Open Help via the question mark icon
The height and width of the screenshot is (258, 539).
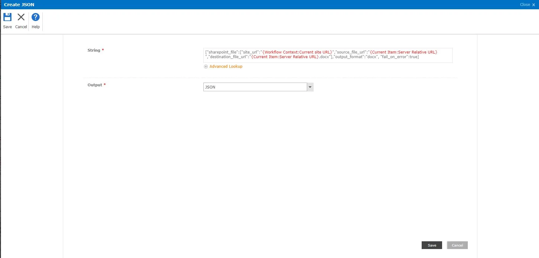coord(36,17)
